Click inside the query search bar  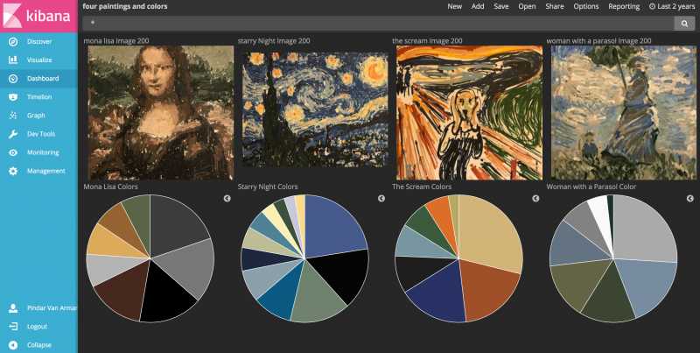pos(378,24)
